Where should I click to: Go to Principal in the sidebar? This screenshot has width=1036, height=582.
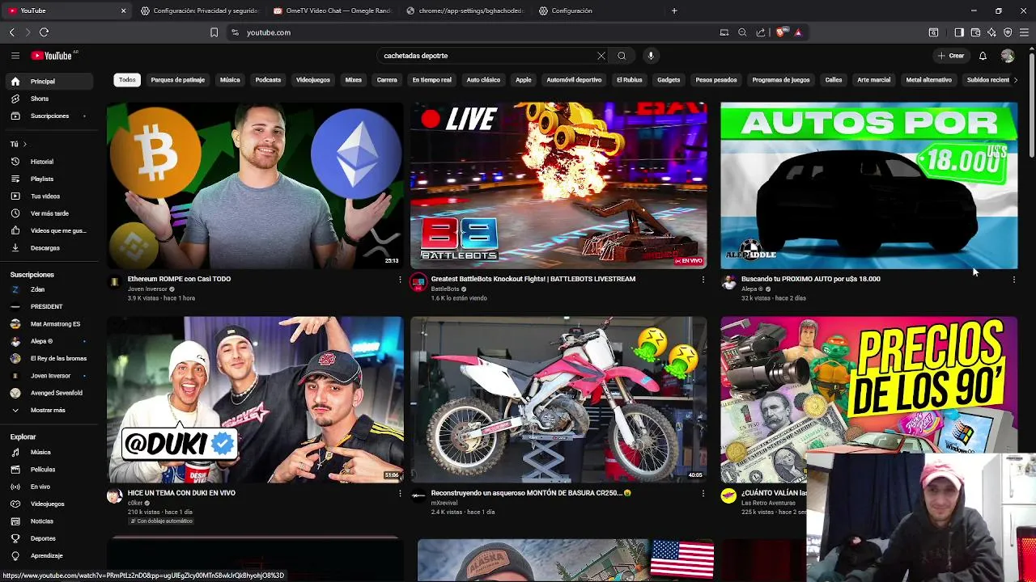coord(49,82)
